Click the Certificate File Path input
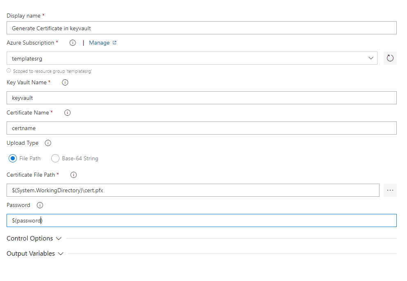Screen dimensions: 407x281 click(193, 190)
